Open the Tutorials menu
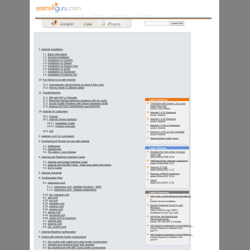Image resolution: width=250 pixels, height=250 pixels. [x=78, y=16]
